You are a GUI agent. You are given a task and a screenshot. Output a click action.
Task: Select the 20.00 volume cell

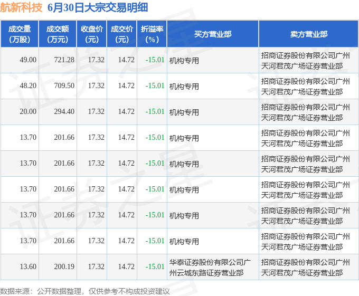tap(28, 112)
